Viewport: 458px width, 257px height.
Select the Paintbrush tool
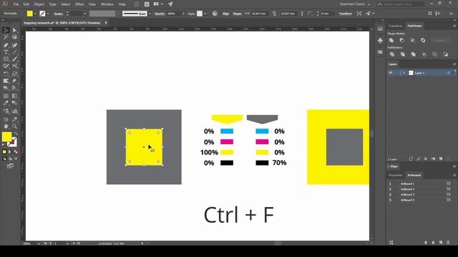(14, 59)
